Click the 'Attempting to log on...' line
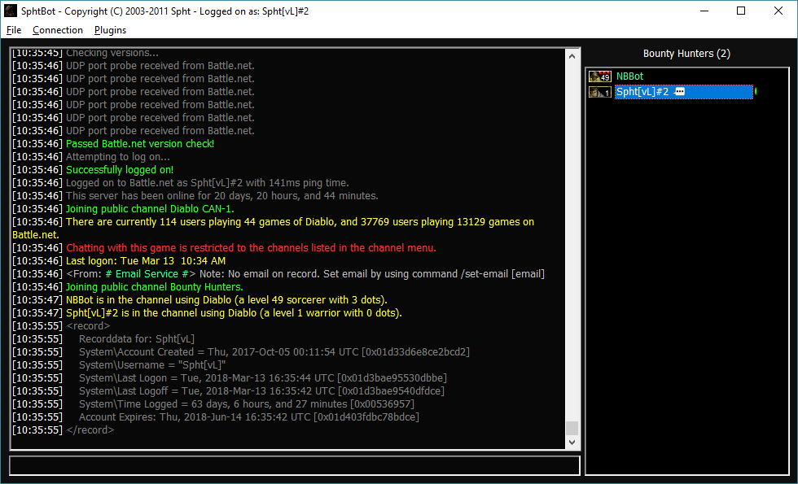Image resolution: width=798 pixels, height=484 pixels. [x=117, y=157]
